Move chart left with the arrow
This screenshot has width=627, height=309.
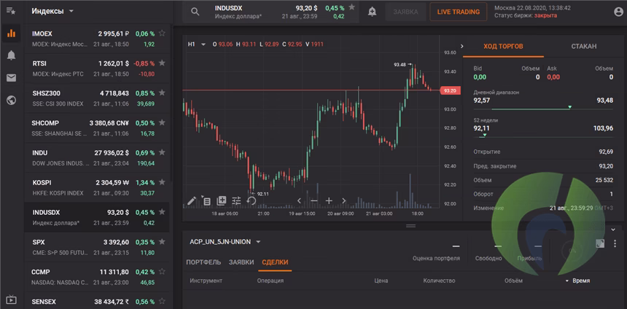(299, 200)
